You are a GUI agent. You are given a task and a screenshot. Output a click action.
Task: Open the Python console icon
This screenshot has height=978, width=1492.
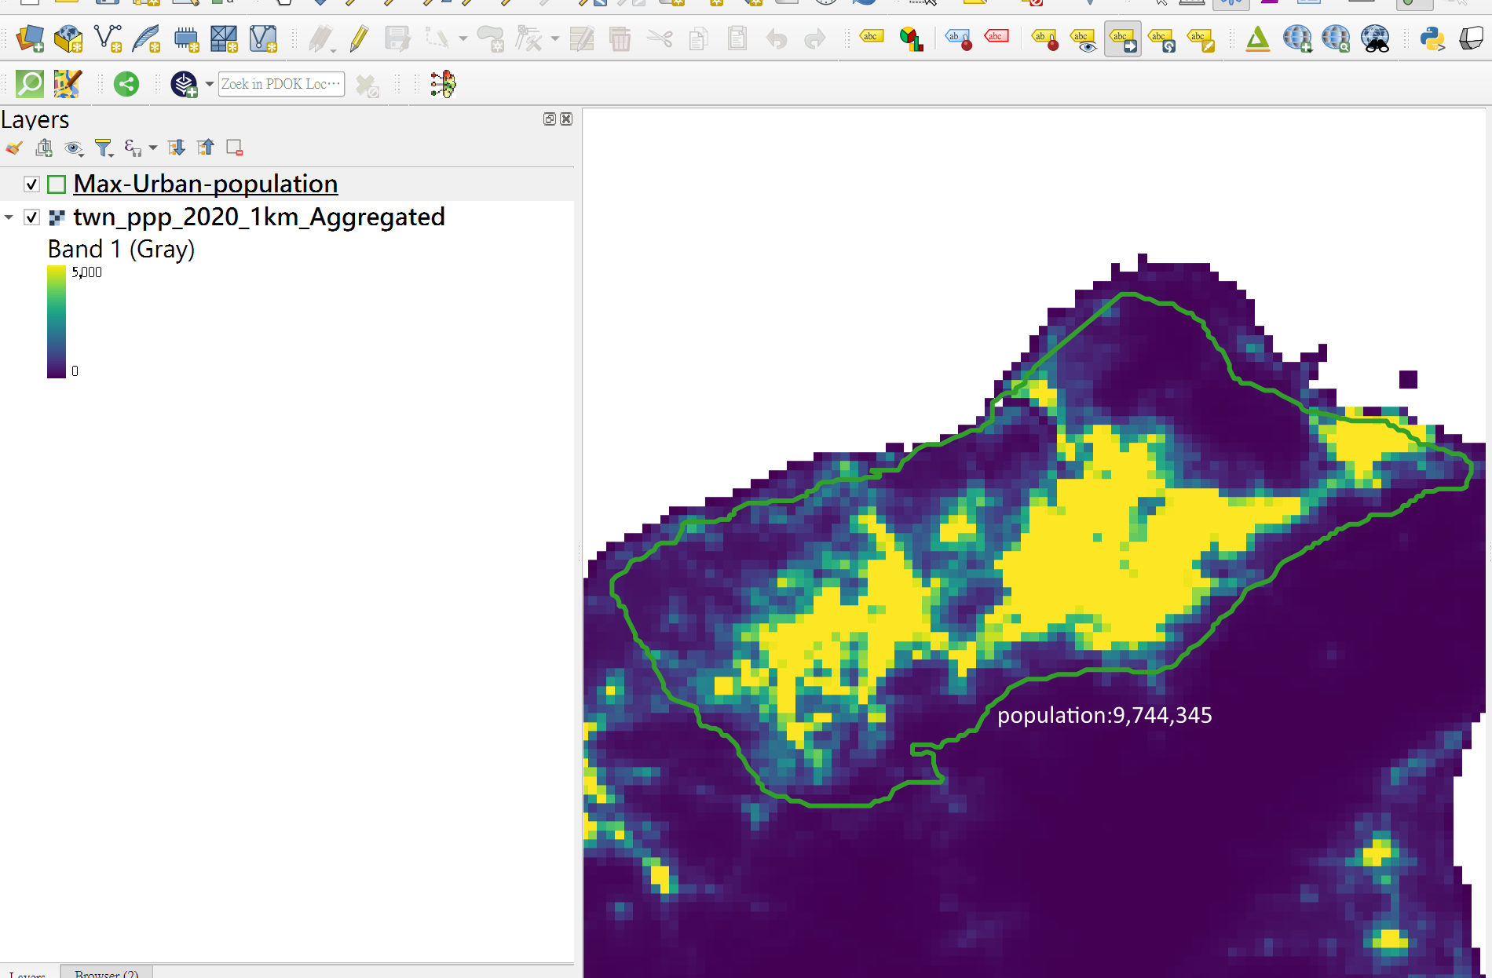1432,38
